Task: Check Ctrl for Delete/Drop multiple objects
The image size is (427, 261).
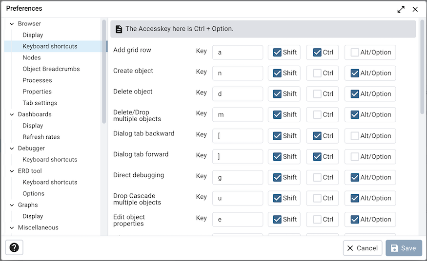Action: (x=317, y=114)
